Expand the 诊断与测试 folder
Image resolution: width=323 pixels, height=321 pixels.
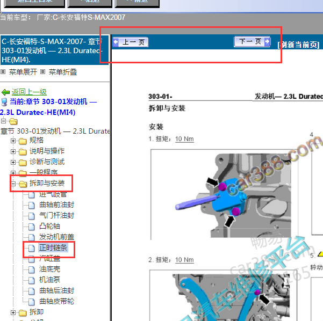13,162
